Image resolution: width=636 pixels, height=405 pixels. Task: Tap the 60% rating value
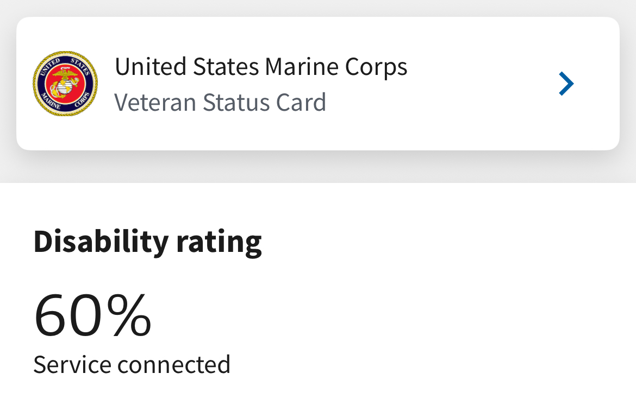tap(93, 315)
